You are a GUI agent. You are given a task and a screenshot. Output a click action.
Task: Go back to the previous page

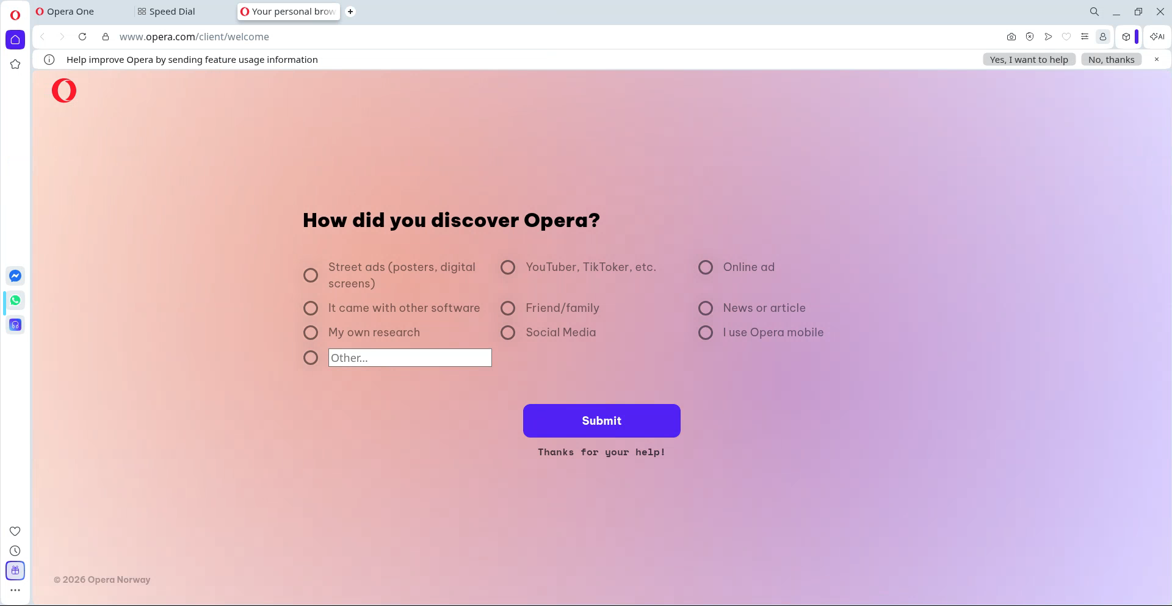coord(43,37)
